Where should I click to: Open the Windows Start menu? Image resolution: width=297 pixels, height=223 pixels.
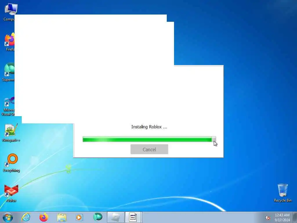coord(8,217)
